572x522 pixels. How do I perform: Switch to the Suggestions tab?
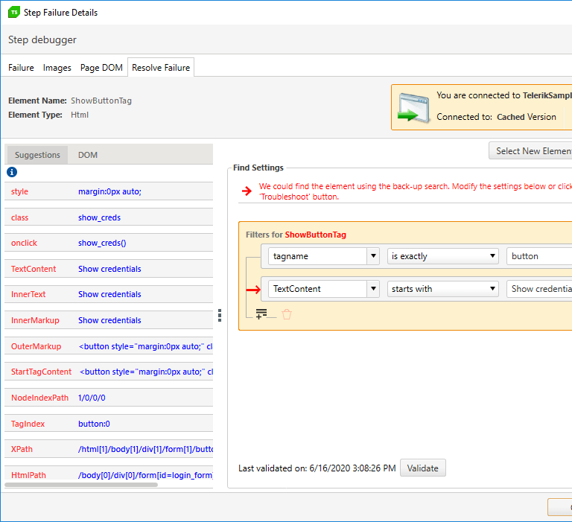[x=37, y=155]
